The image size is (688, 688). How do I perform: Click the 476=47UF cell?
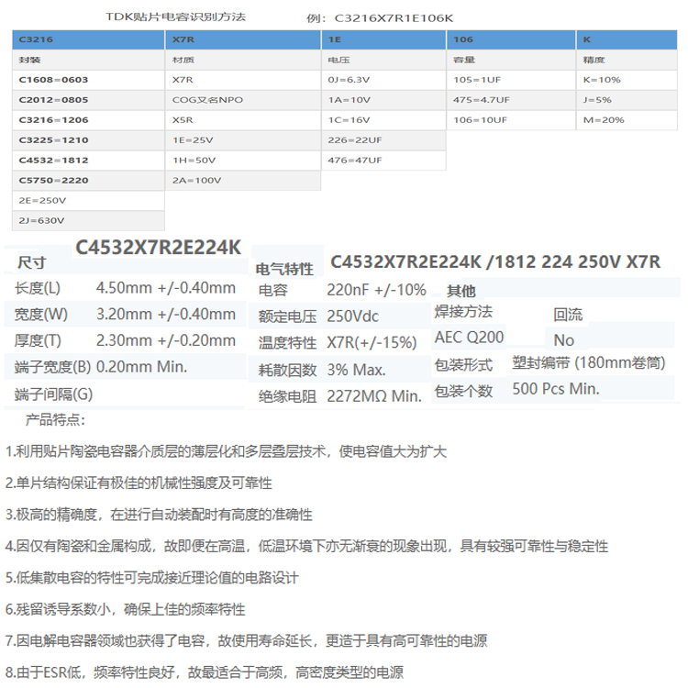384,161
